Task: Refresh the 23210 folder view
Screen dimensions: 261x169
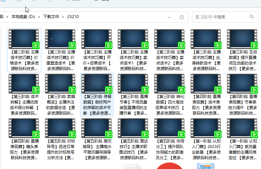Action: (x=182, y=17)
